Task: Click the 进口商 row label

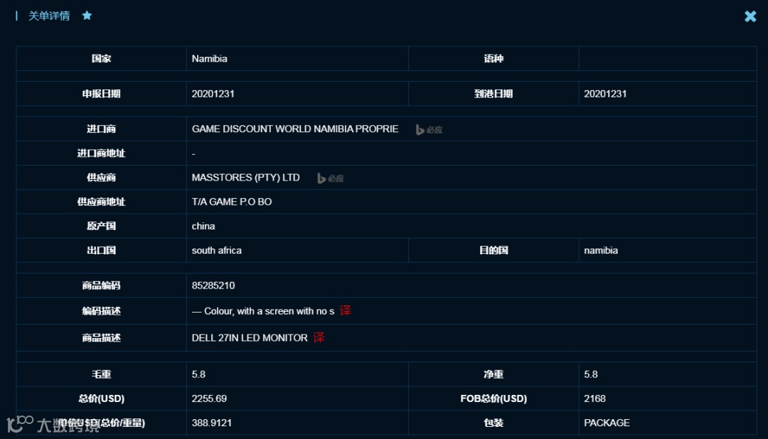Action: [102, 129]
